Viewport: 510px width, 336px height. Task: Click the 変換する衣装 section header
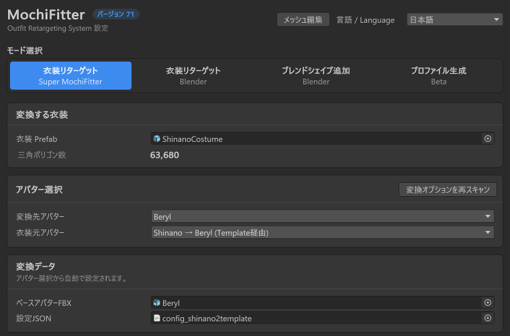click(42, 114)
